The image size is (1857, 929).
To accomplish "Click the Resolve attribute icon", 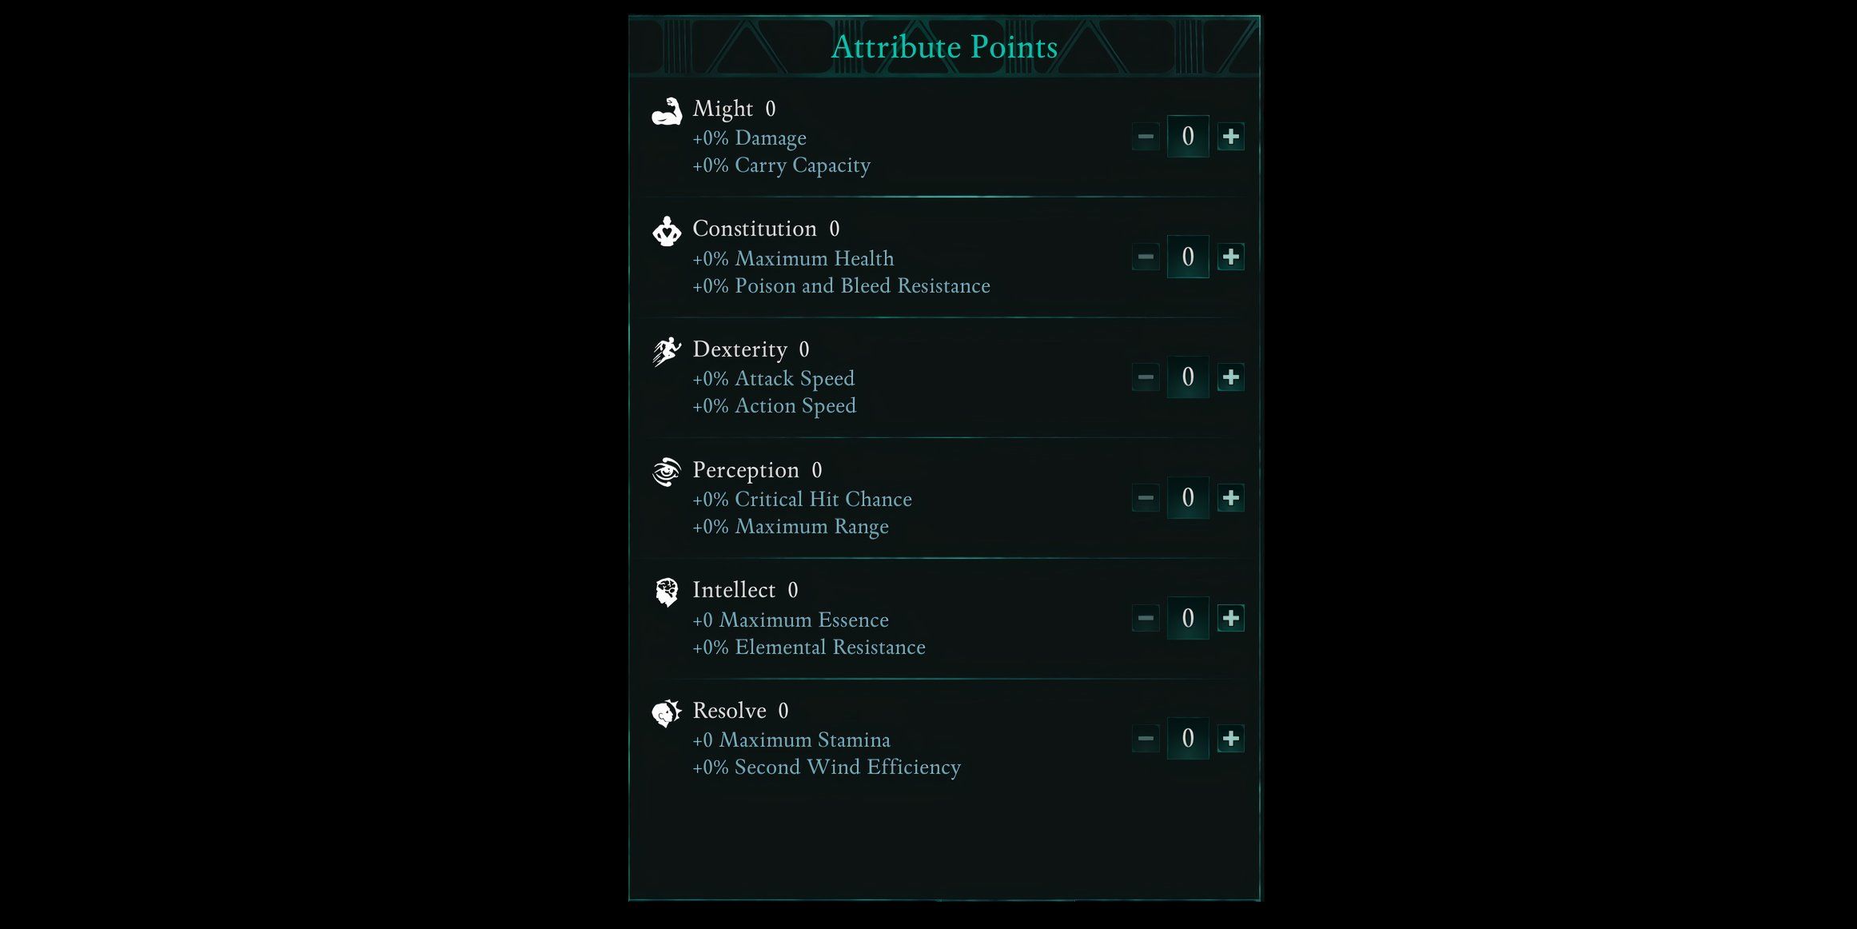I will click(x=666, y=712).
